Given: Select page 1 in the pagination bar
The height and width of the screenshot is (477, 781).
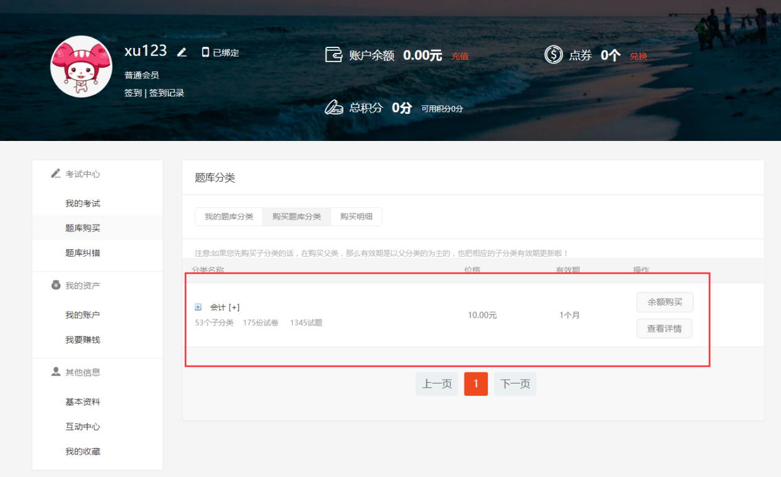Looking at the screenshot, I should point(475,383).
